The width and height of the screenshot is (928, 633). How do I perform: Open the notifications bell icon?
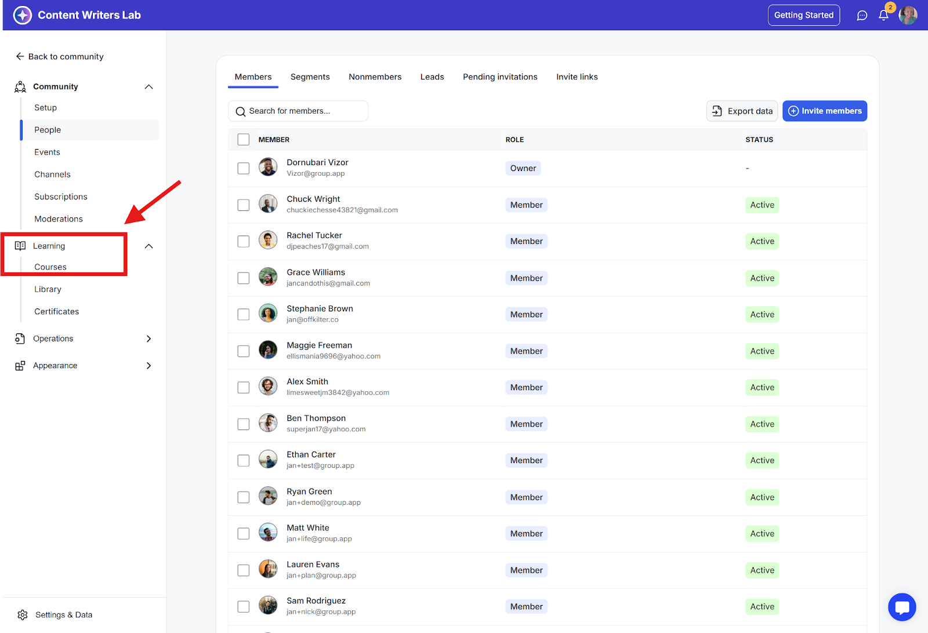pos(883,16)
